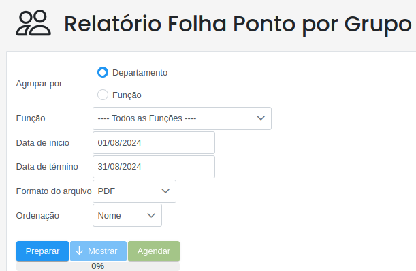Image resolution: width=416 pixels, height=271 pixels.
Task: Expand the Ordenação Nome dropdown
Action: 127,215
